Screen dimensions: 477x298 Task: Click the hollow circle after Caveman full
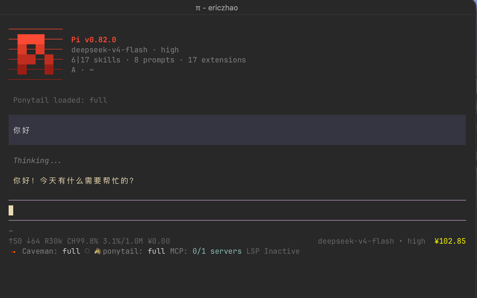(x=87, y=251)
